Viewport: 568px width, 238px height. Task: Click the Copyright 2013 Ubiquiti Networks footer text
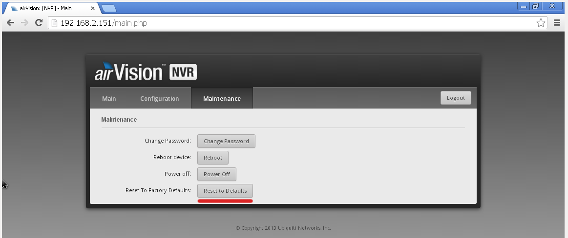[x=283, y=228]
